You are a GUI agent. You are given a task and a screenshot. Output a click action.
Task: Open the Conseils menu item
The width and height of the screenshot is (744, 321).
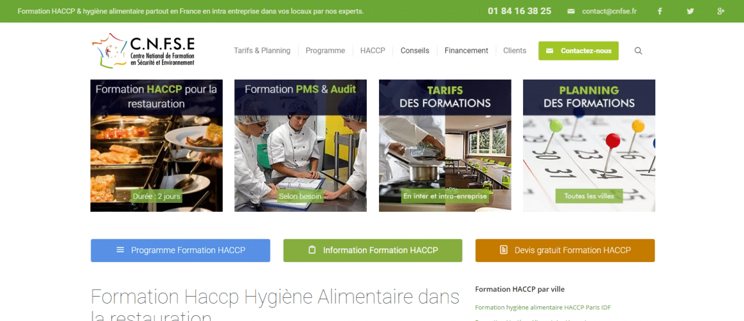[414, 51]
